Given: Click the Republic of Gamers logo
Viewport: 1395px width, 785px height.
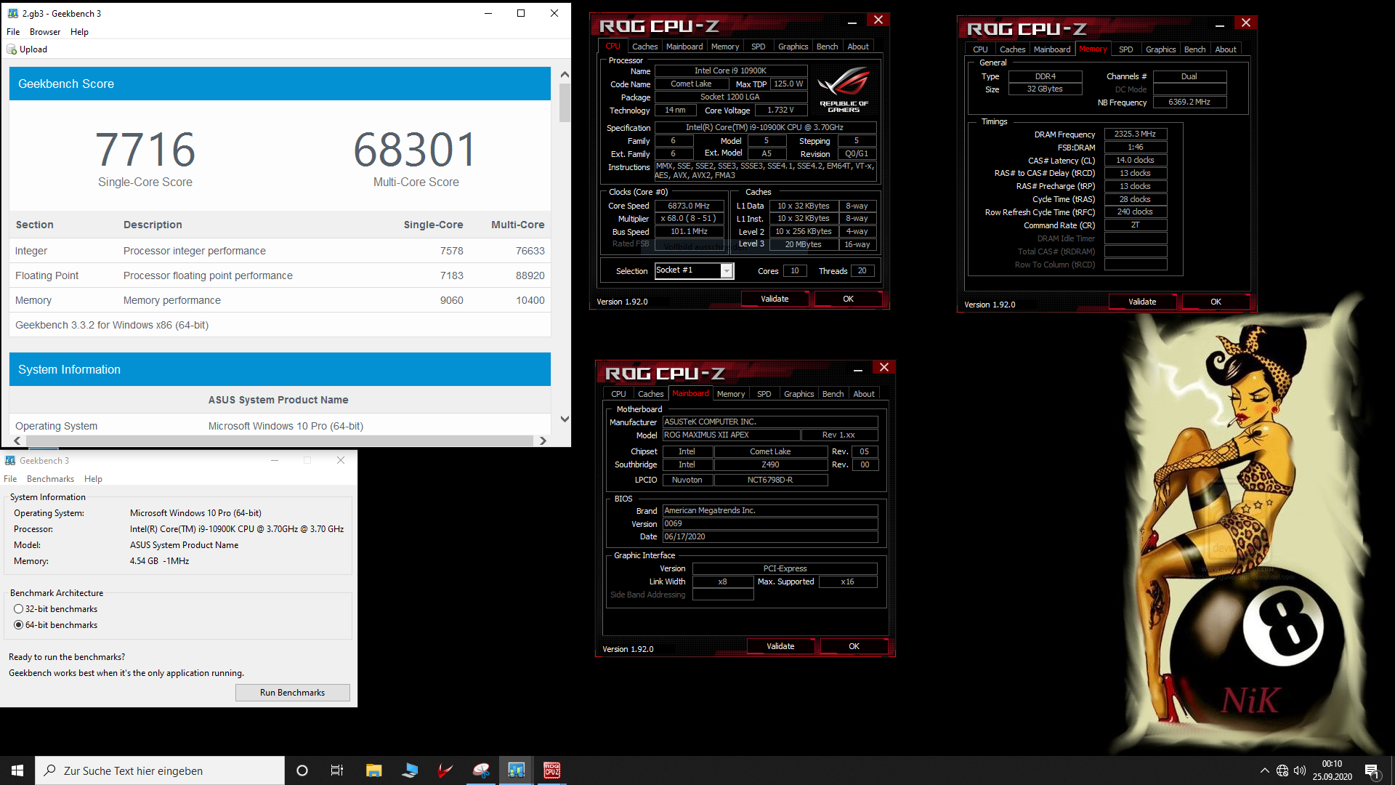Looking at the screenshot, I should pyautogui.click(x=844, y=89).
